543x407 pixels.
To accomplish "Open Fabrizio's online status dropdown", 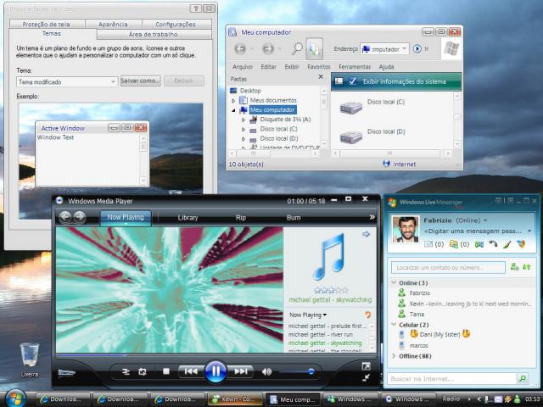I will click(x=485, y=220).
